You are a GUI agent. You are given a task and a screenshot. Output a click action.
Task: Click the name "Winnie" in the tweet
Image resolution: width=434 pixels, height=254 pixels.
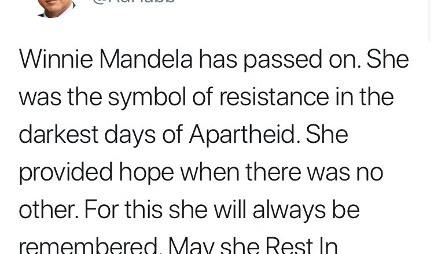coord(56,59)
